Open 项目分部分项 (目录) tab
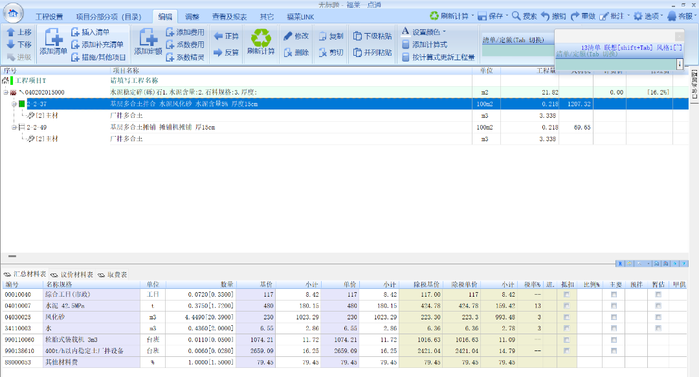The width and height of the screenshot is (699, 377). pyautogui.click(x=108, y=17)
